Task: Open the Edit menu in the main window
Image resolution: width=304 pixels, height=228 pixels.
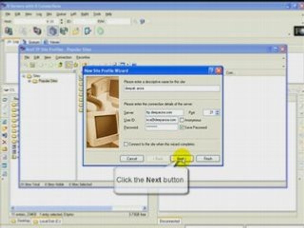Action: (18, 14)
